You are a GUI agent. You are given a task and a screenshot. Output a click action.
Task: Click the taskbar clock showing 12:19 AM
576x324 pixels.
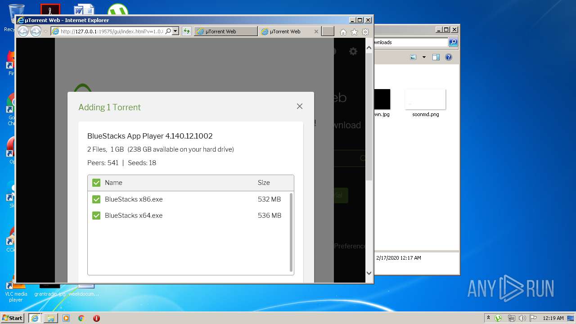[553, 318]
